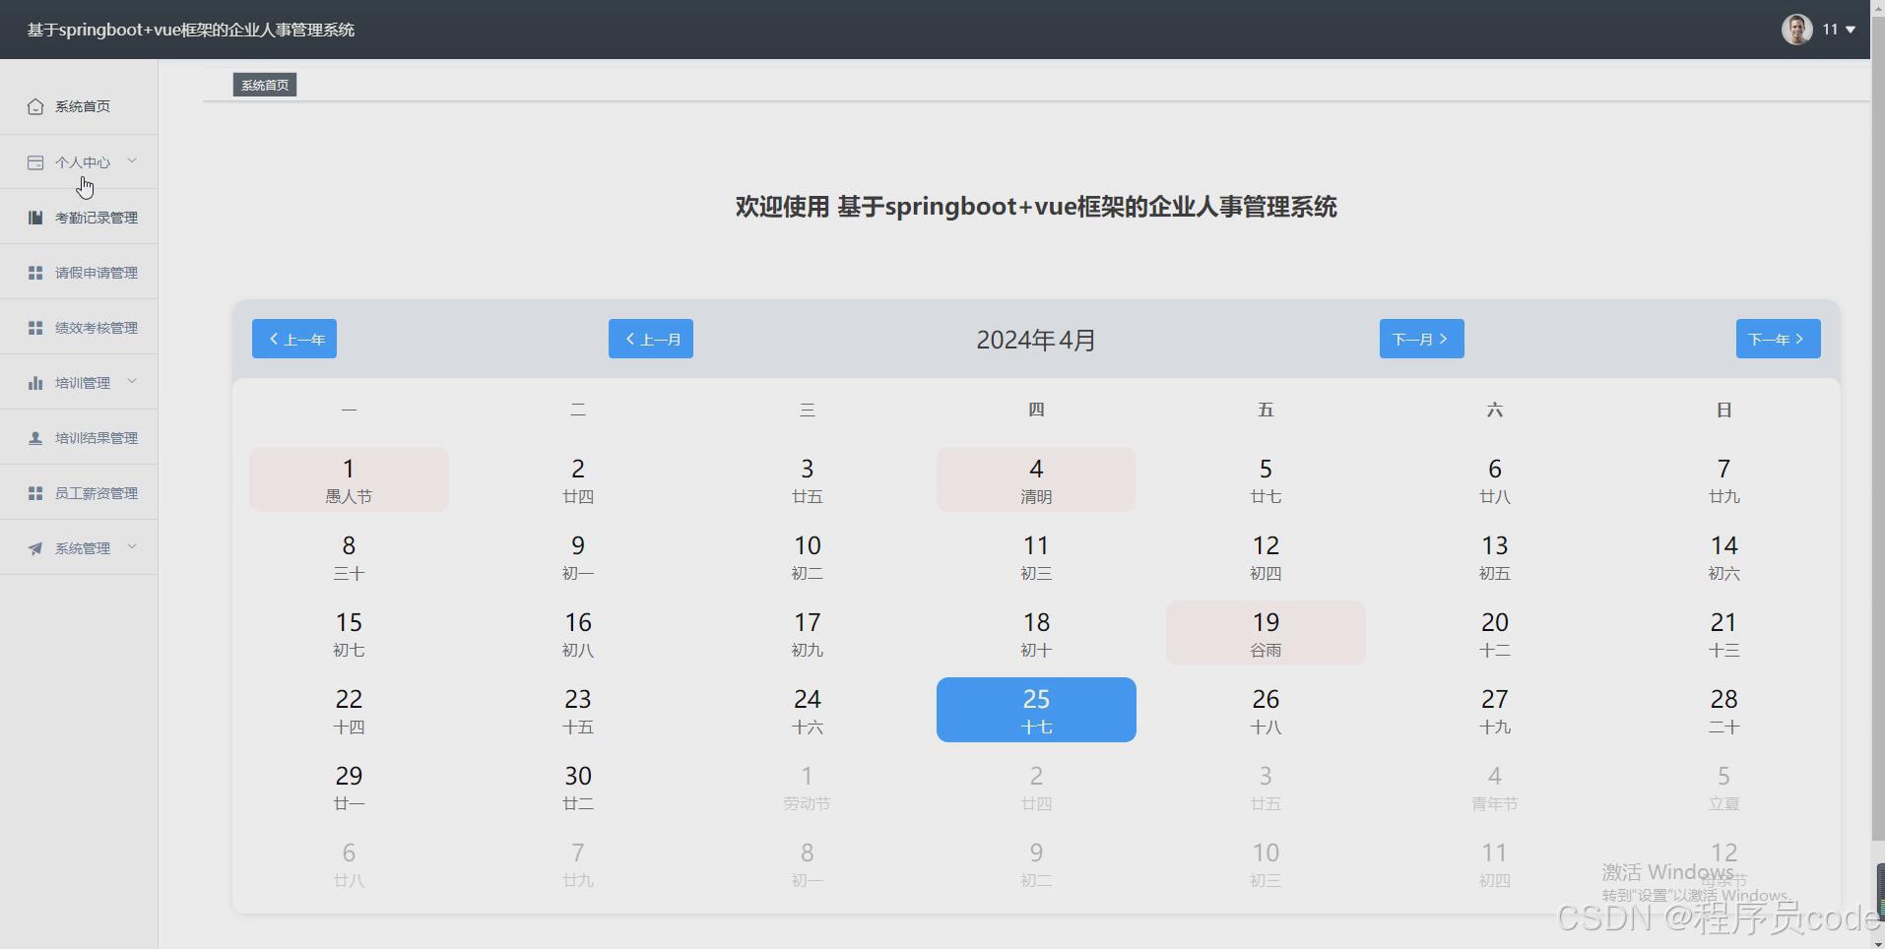Click the 个人中心 calendar icon
This screenshot has height=949, width=1885.
[34, 161]
